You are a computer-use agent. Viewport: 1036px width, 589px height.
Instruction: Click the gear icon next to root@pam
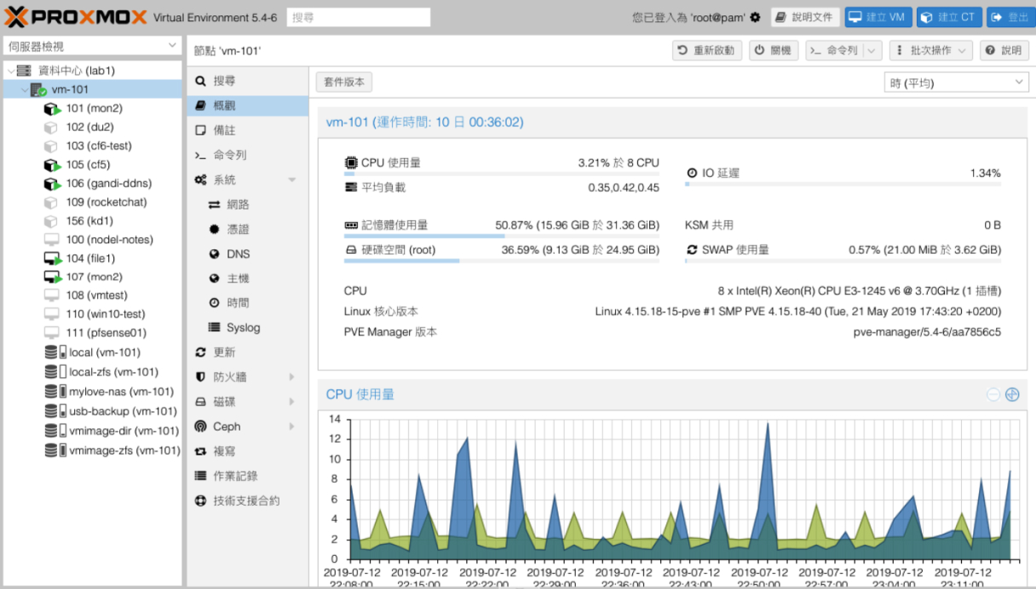tap(755, 16)
